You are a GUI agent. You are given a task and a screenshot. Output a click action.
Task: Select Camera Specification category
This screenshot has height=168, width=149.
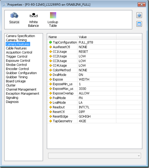point(20,36)
